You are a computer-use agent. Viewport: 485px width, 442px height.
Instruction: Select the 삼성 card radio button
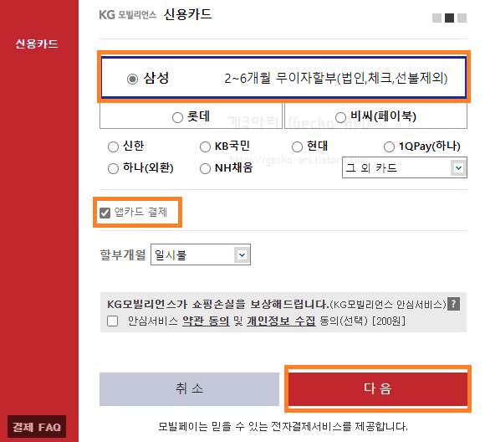tap(132, 79)
